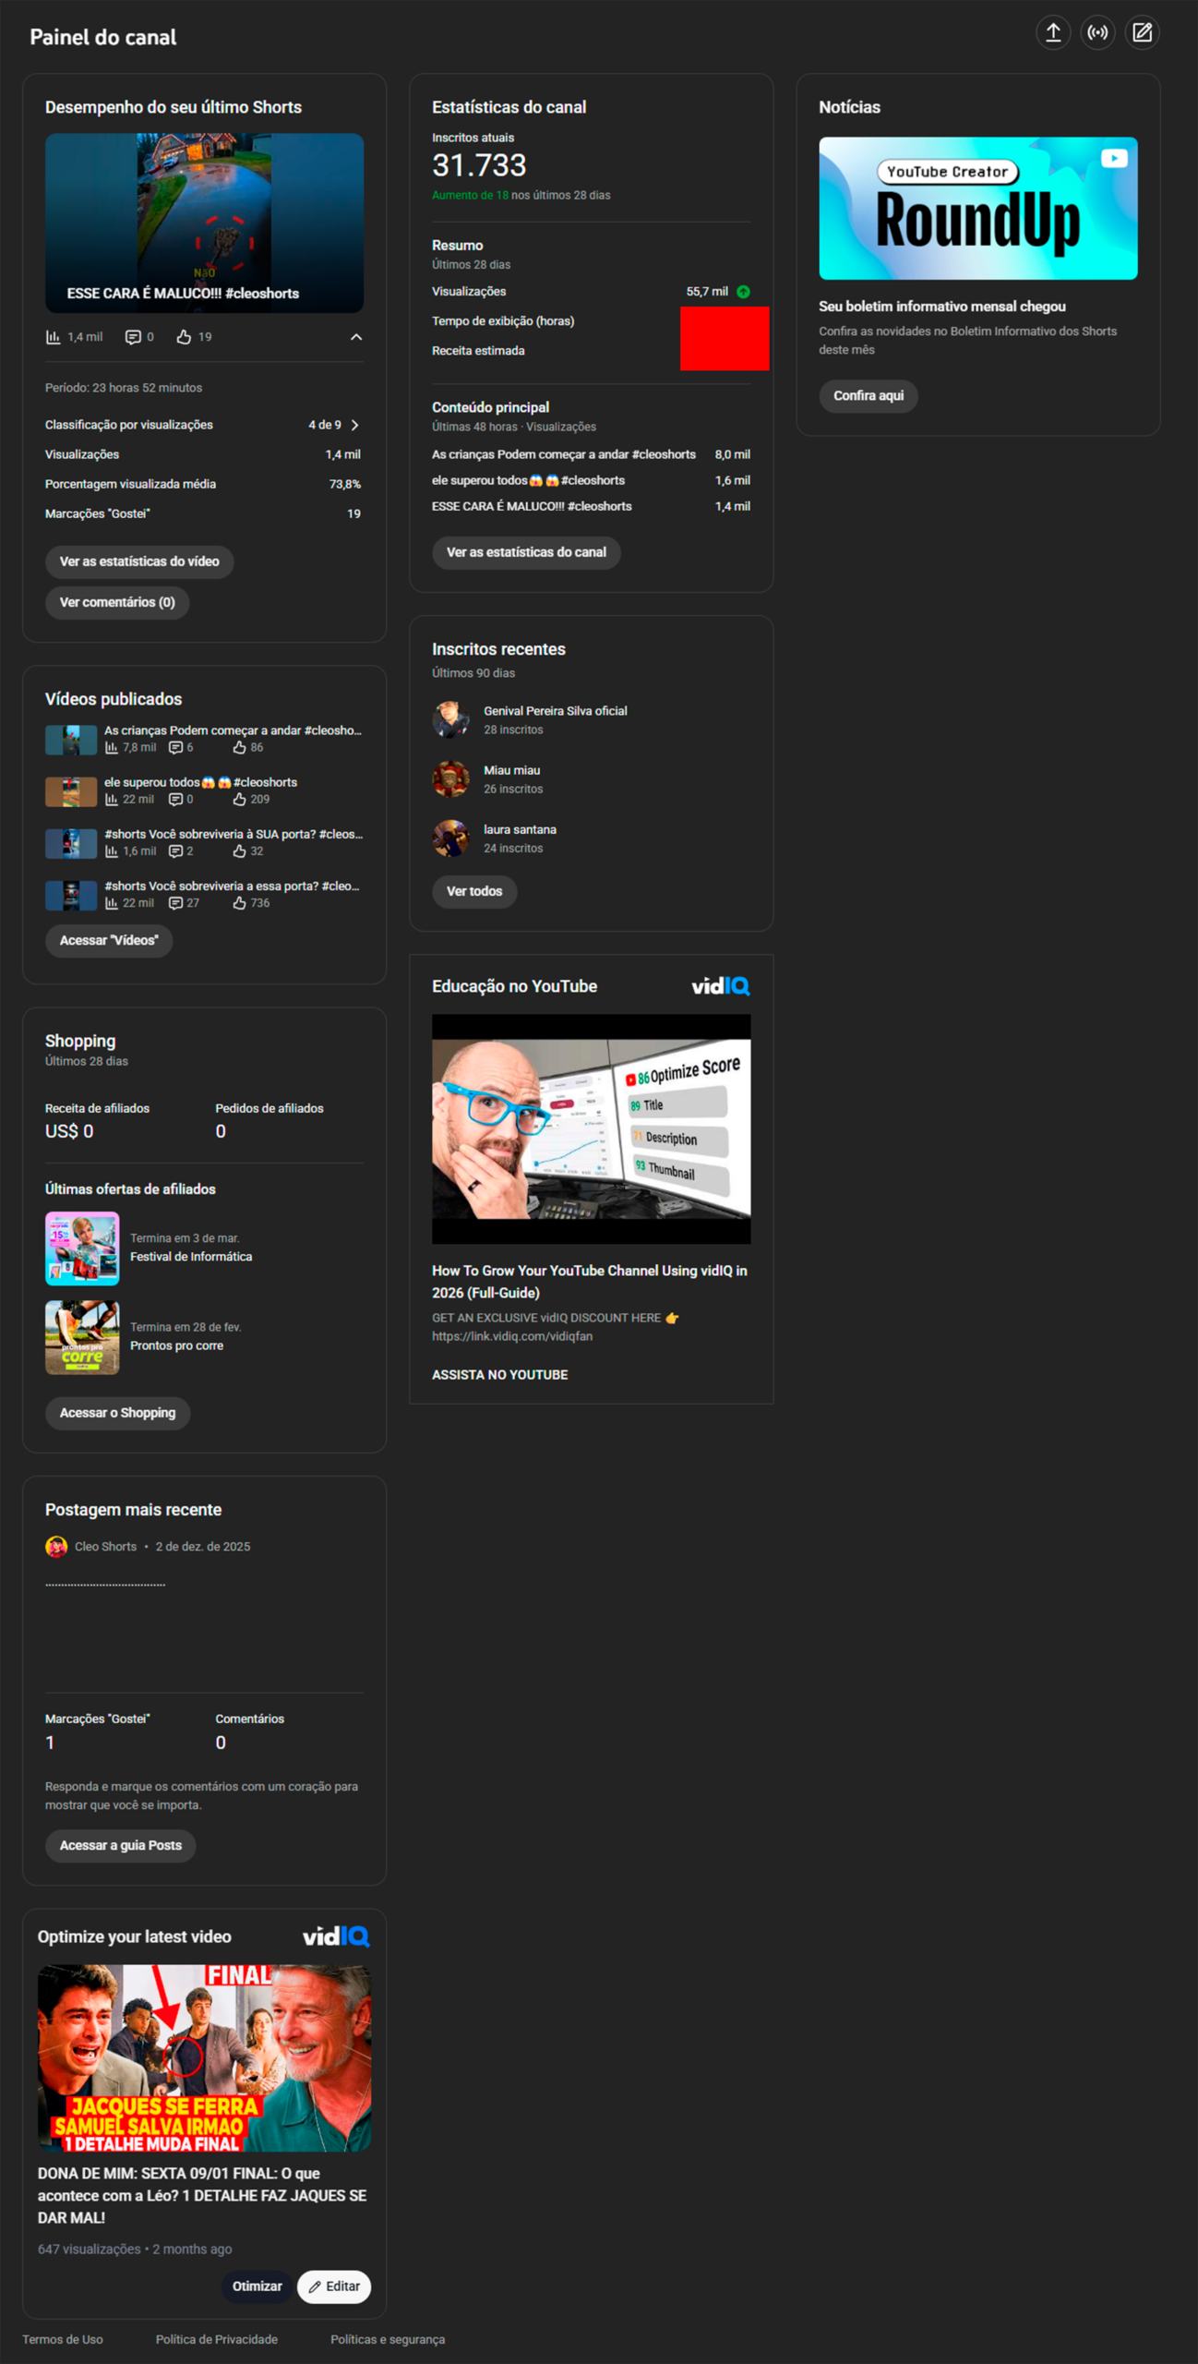Click the YouTube Creator RoundUp banner image
Viewport: 1198px width, 2364px height.
point(977,208)
